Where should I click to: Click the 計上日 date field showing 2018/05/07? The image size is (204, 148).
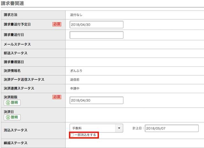171,128
